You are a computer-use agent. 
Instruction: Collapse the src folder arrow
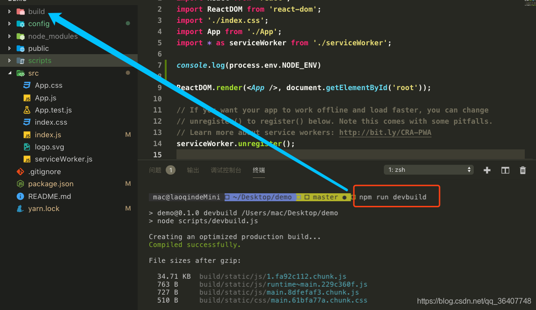[9, 73]
